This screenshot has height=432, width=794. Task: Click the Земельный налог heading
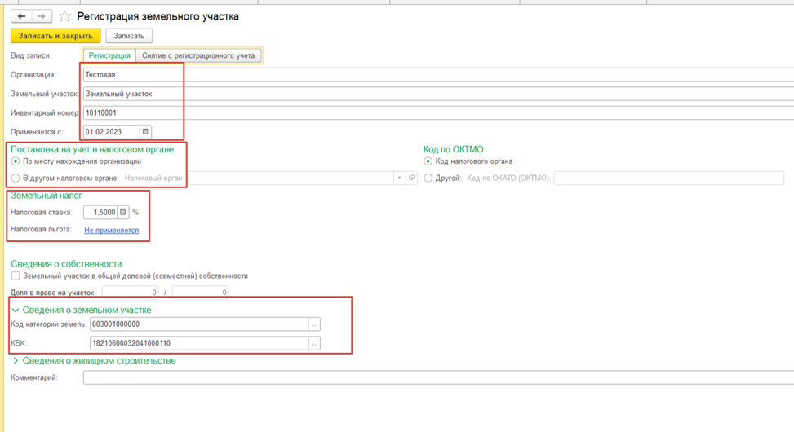(x=47, y=196)
